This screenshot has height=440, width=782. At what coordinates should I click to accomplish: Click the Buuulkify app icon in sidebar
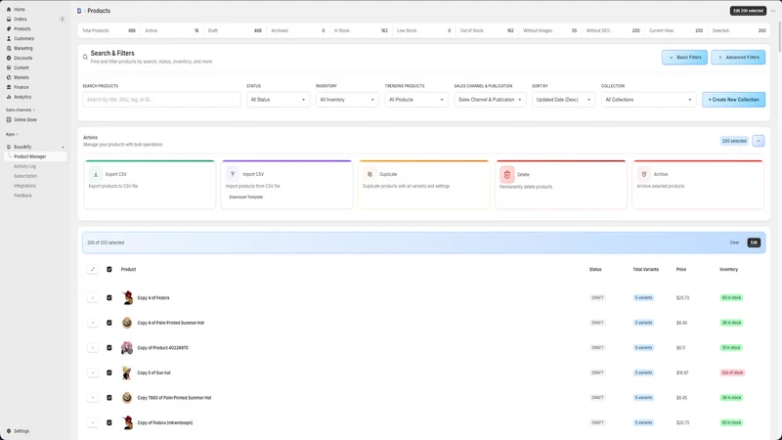9,147
